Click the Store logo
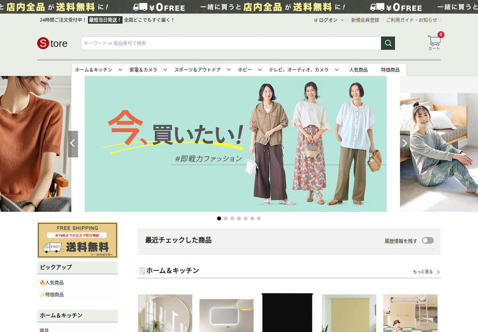 pos(52,43)
